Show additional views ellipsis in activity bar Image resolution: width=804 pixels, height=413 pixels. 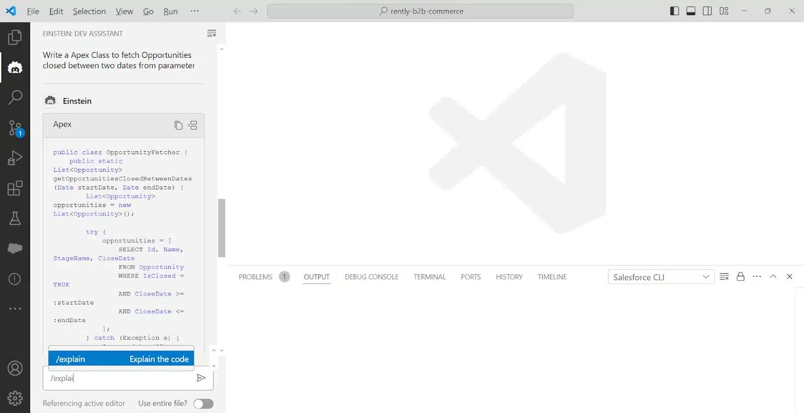point(15,308)
